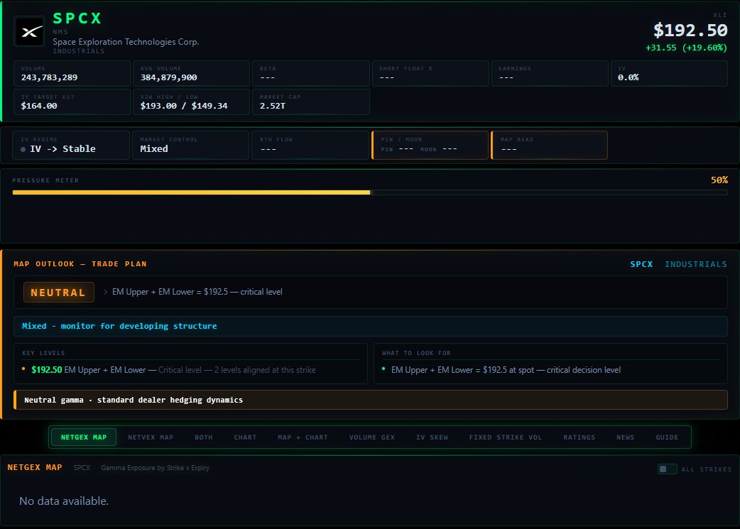
Task: Click the Earnings stat card
Action: click(550, 74)
